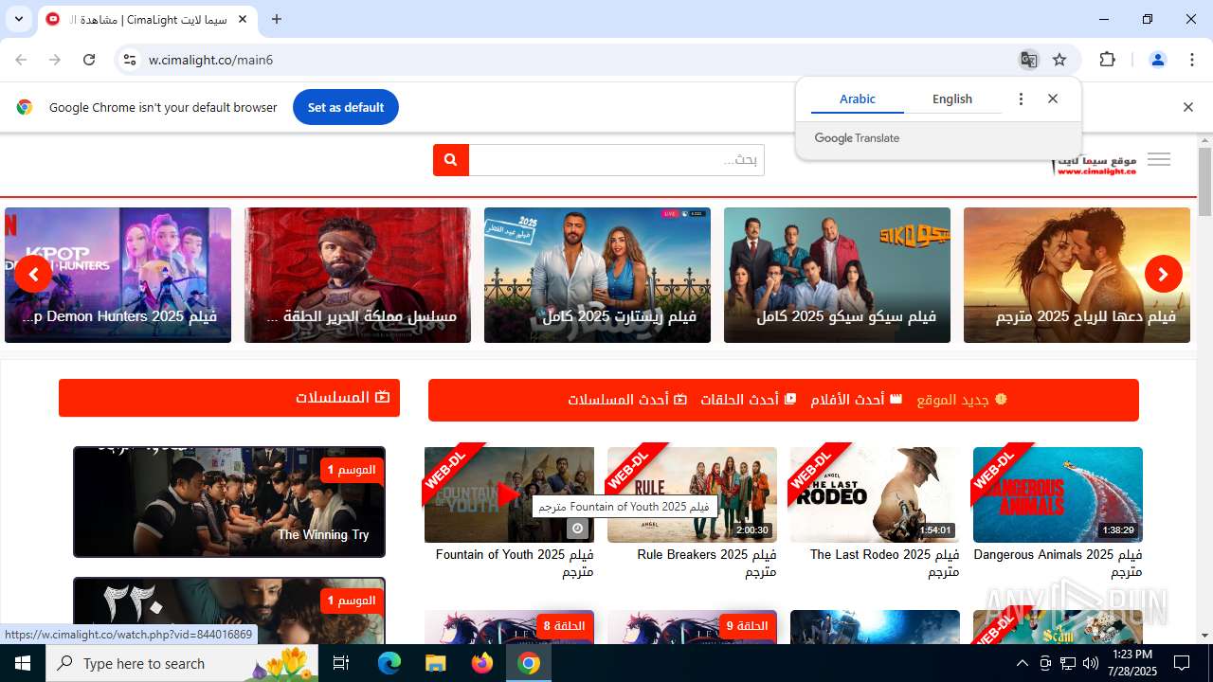Image resolution: width=1213 pixels, height=682 pixels.
Task: Click the المسلسلات red header
Action: [229, 398]
